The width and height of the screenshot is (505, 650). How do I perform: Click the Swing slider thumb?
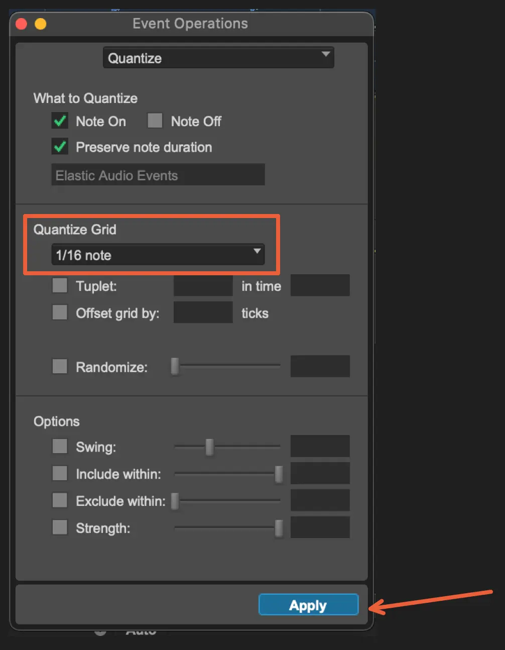[210, 447]
